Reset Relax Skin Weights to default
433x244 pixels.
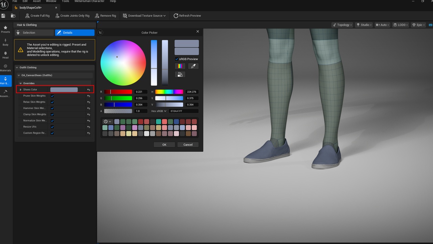point(89,102)
